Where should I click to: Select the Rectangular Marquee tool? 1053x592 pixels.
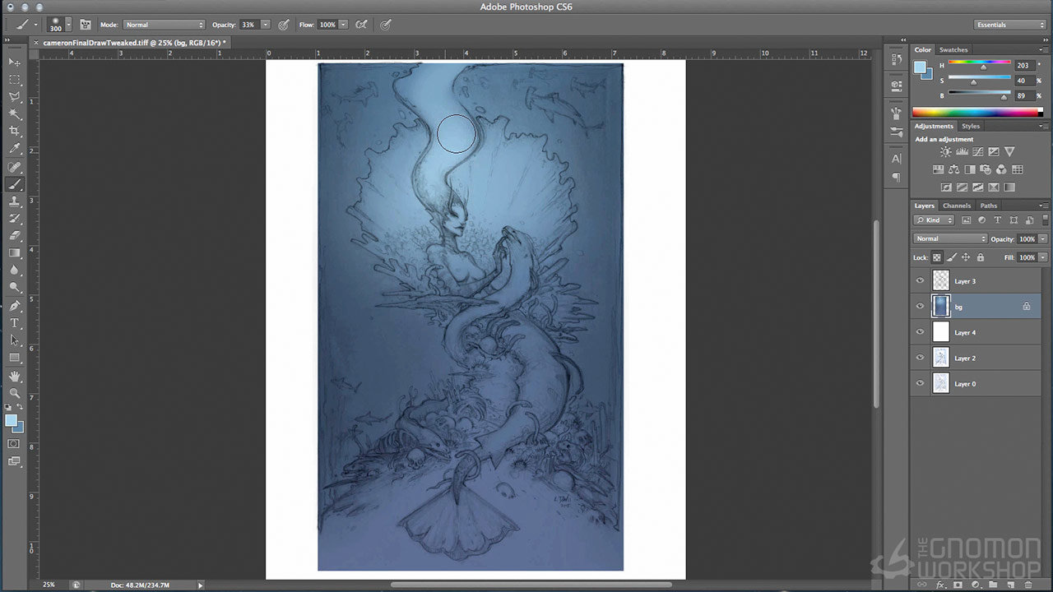pyautogui.click(x=15, y=80)
